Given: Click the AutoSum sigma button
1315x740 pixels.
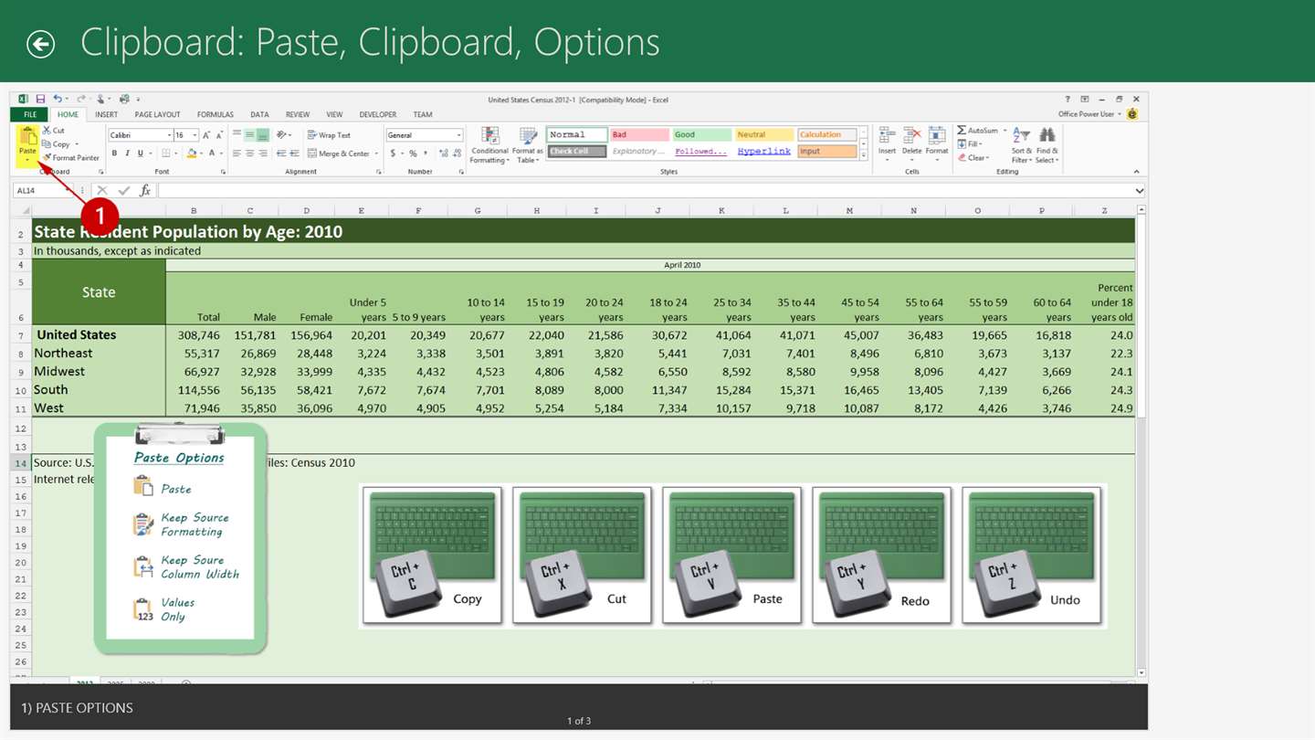Looking at the screenshot, I should pyautogui.click(x=978, y=131).
